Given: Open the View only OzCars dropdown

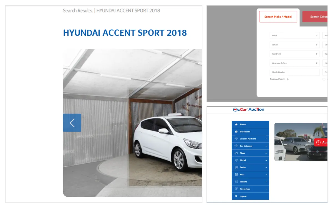Looking at the screenshot, I should (x=294, y=63).
